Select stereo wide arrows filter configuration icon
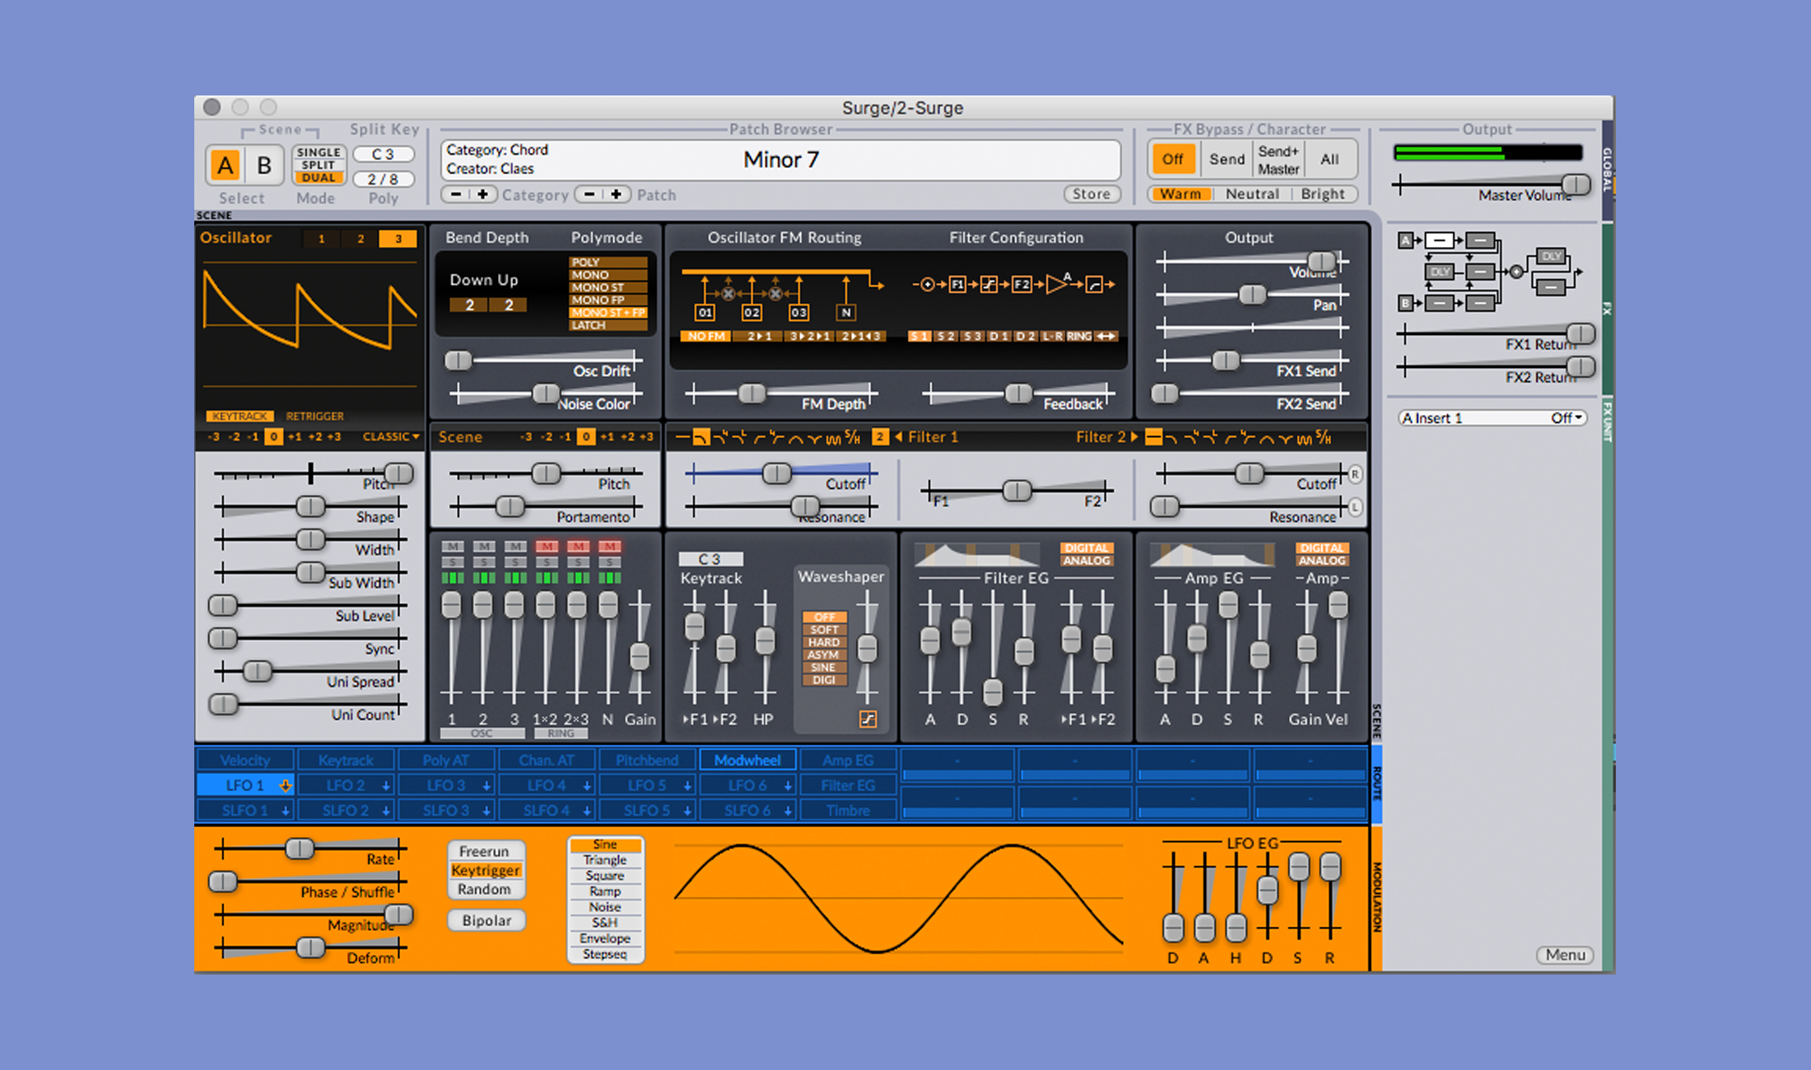This screenshot has height=1070, width=1811. (x=1106, y=336)
